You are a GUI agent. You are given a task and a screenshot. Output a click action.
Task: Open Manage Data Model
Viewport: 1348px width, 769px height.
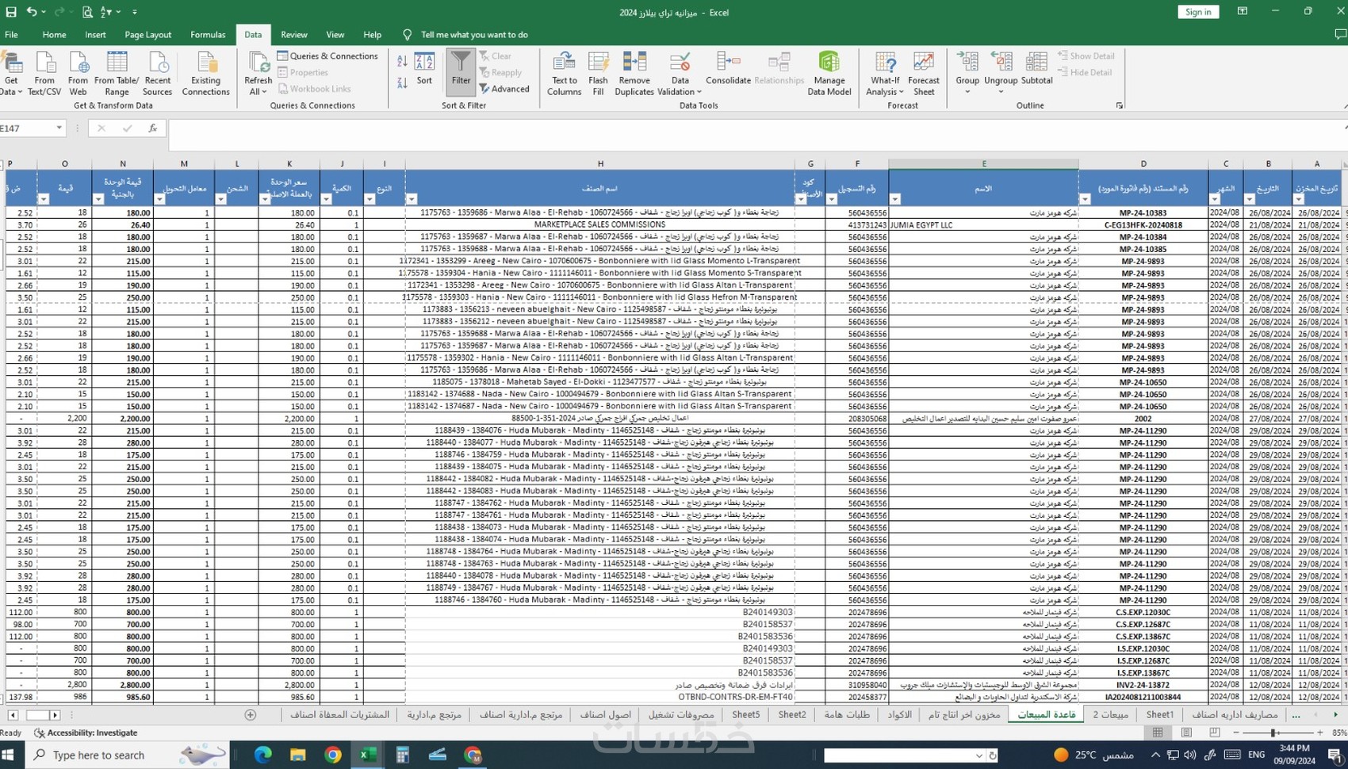829,74
